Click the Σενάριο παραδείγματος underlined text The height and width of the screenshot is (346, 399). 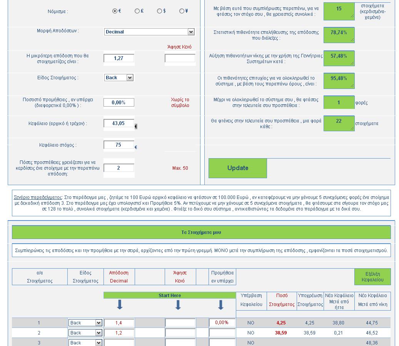tap(38, 197)
